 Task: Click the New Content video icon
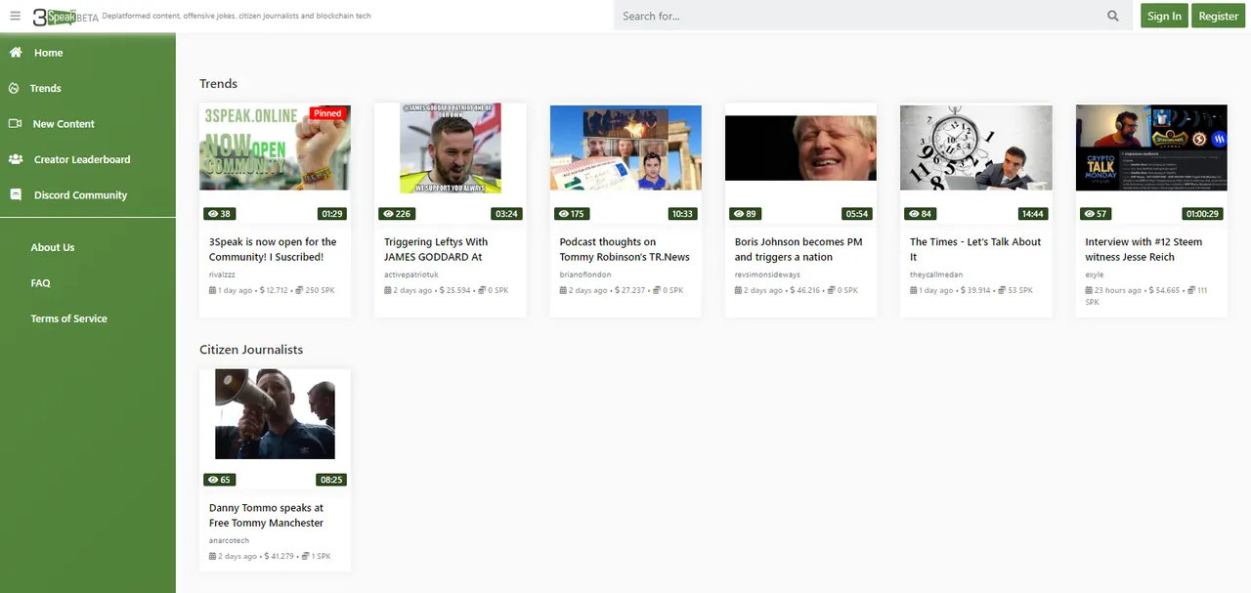(x=15, y=124)
